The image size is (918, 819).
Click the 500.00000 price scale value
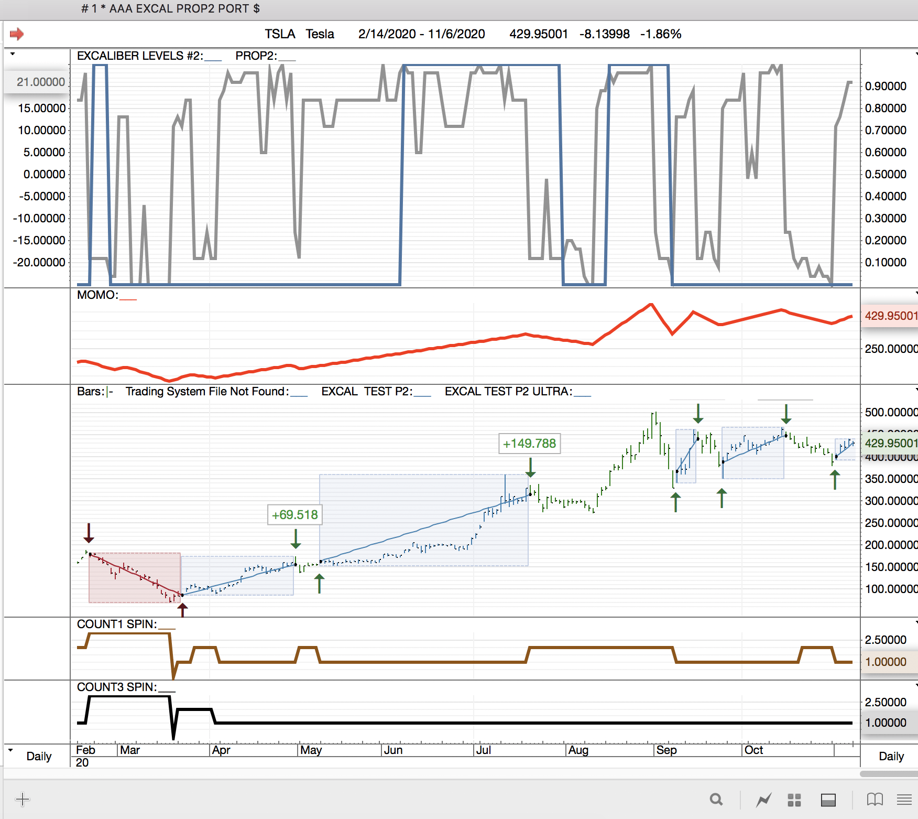pos(891,413)
